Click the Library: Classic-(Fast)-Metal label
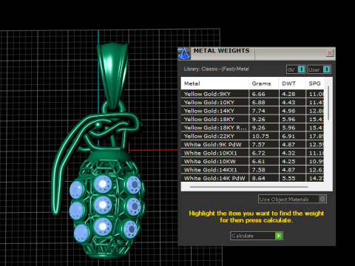This screenshot has height=266, width=355. (217, 69)
